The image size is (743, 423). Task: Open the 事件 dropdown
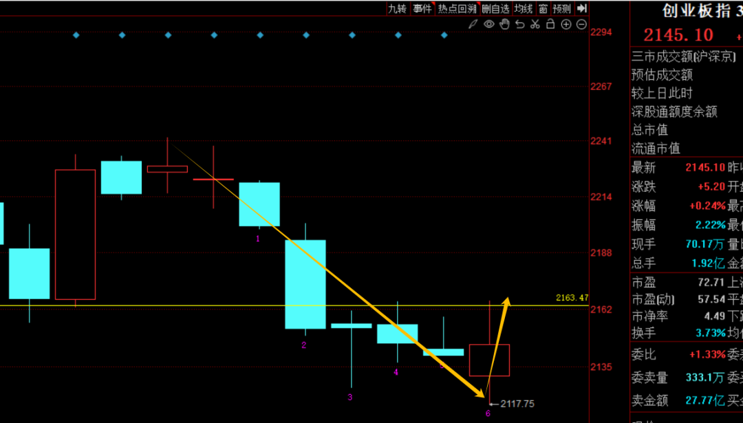[422, 8]
